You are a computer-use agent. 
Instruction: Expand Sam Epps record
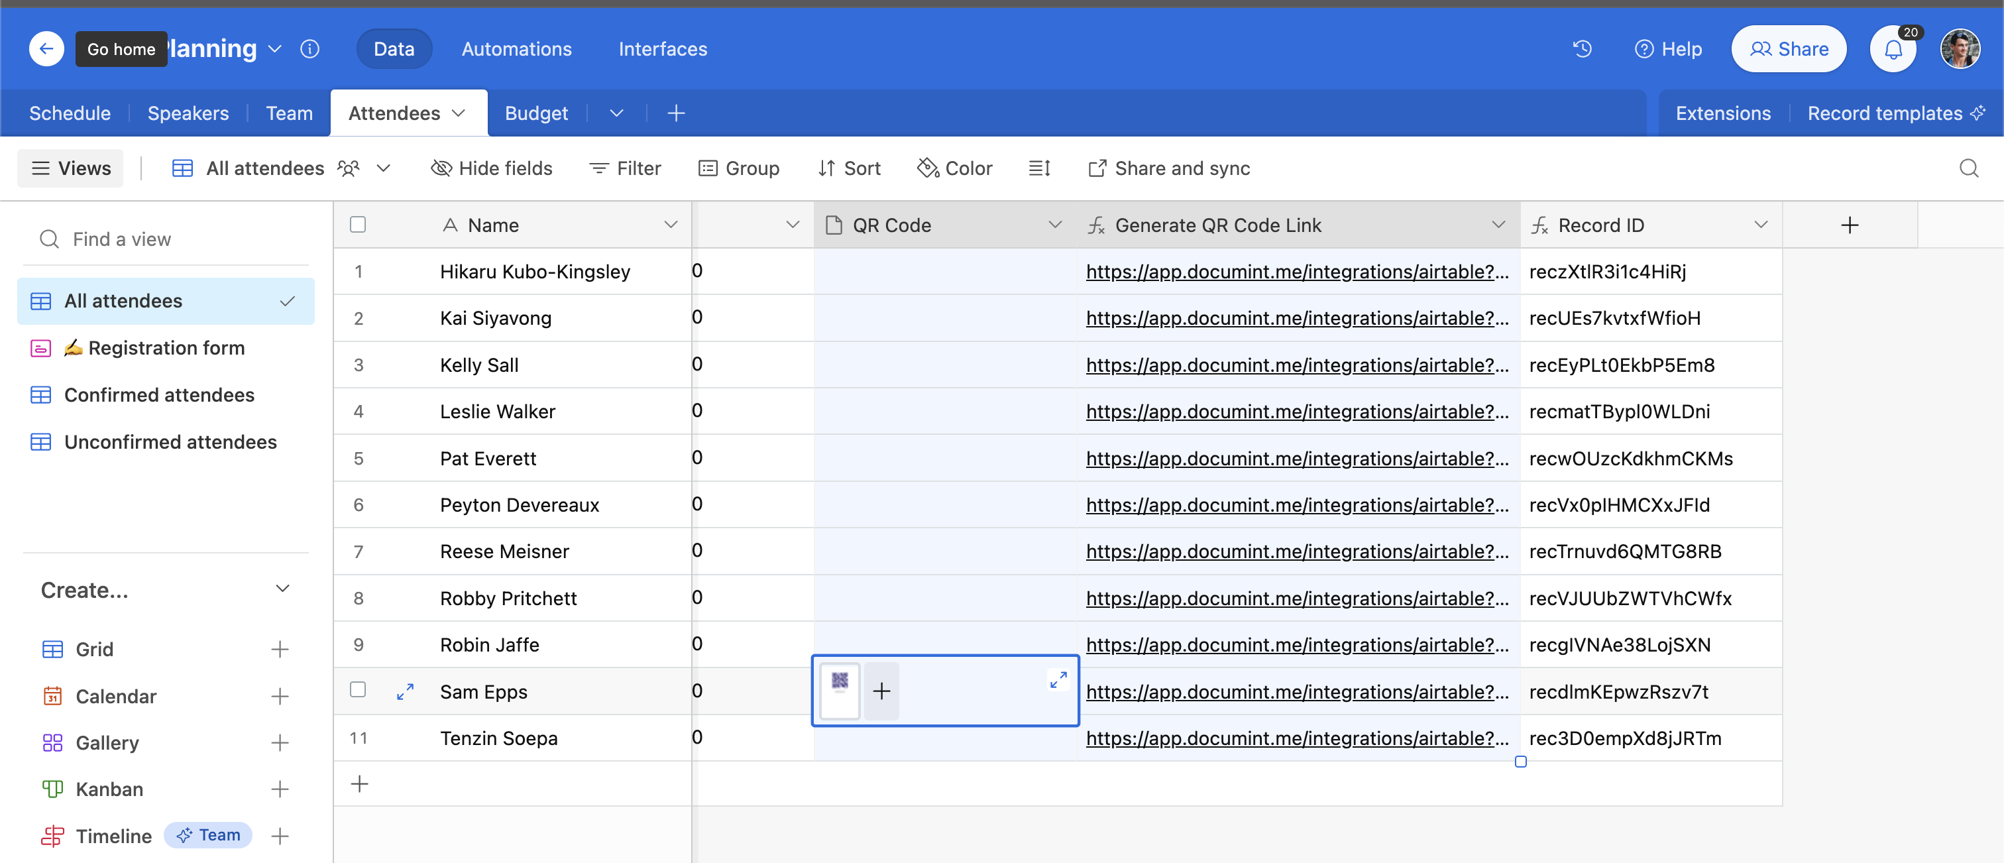pyautogui.click(x=406, y=691)
